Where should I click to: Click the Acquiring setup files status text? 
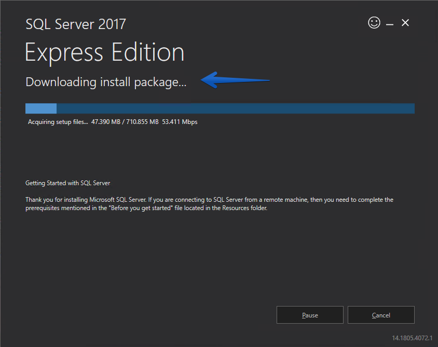point(58,122)
